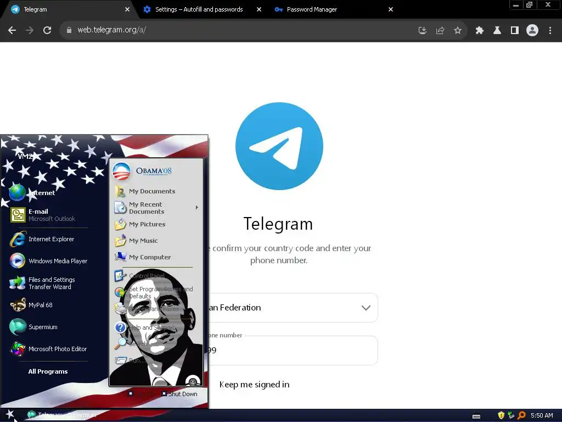Click the VM2 user name

25,157
